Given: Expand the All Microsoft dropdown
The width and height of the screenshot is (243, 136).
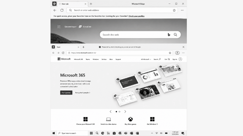Looking at the screenshot, I should point(146,59).
